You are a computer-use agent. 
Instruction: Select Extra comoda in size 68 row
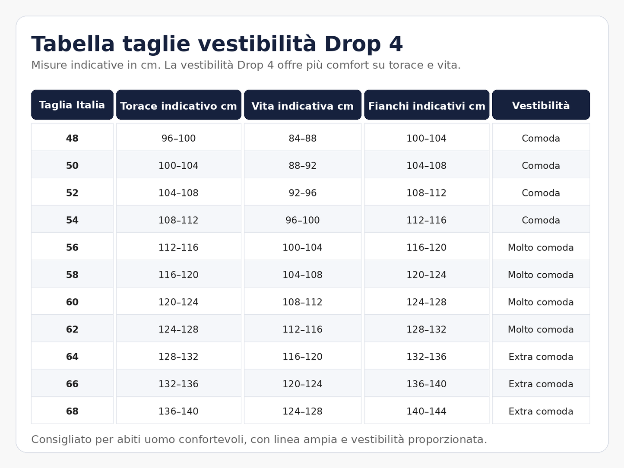(x=541, y=411)
